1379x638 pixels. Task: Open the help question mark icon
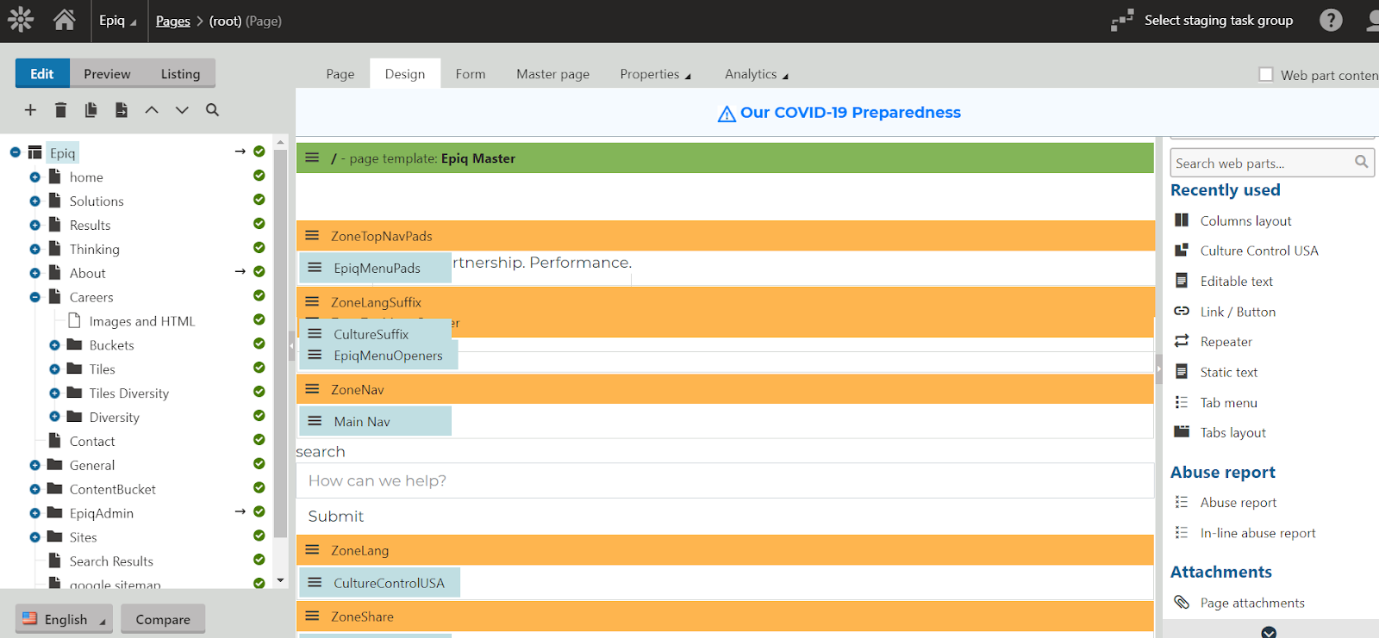point(1331,20)
